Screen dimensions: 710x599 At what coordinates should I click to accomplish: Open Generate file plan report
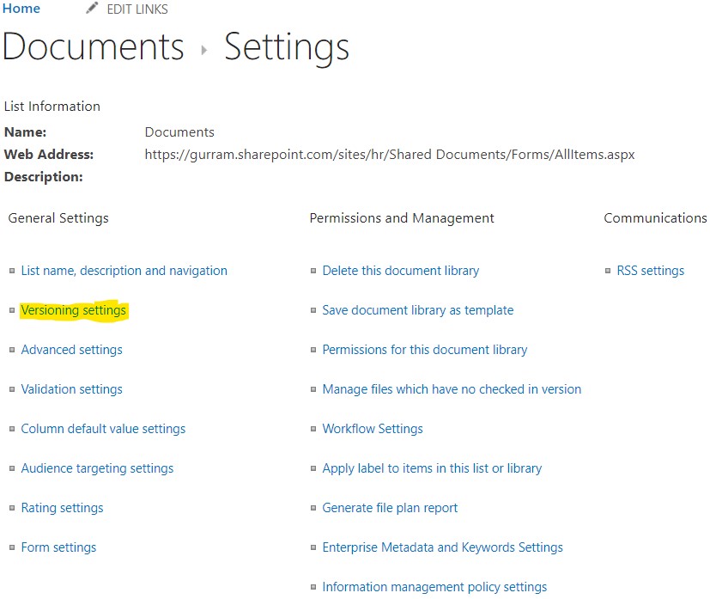390,508
